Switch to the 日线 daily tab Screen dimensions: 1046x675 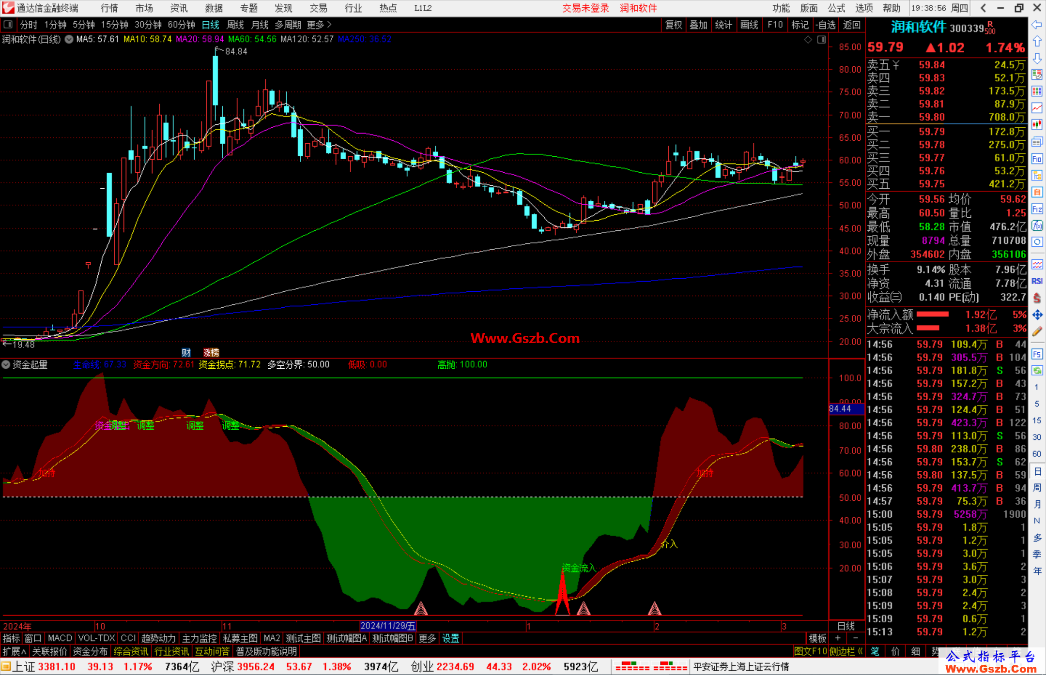click(210, 25)
